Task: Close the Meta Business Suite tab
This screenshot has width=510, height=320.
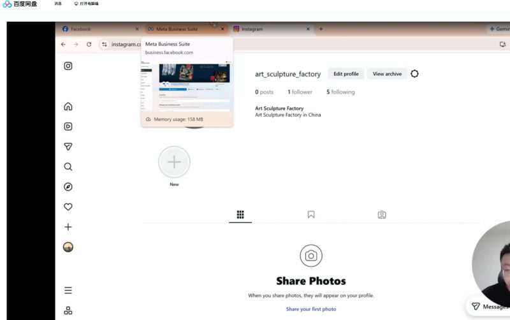Action: (222, 29)
